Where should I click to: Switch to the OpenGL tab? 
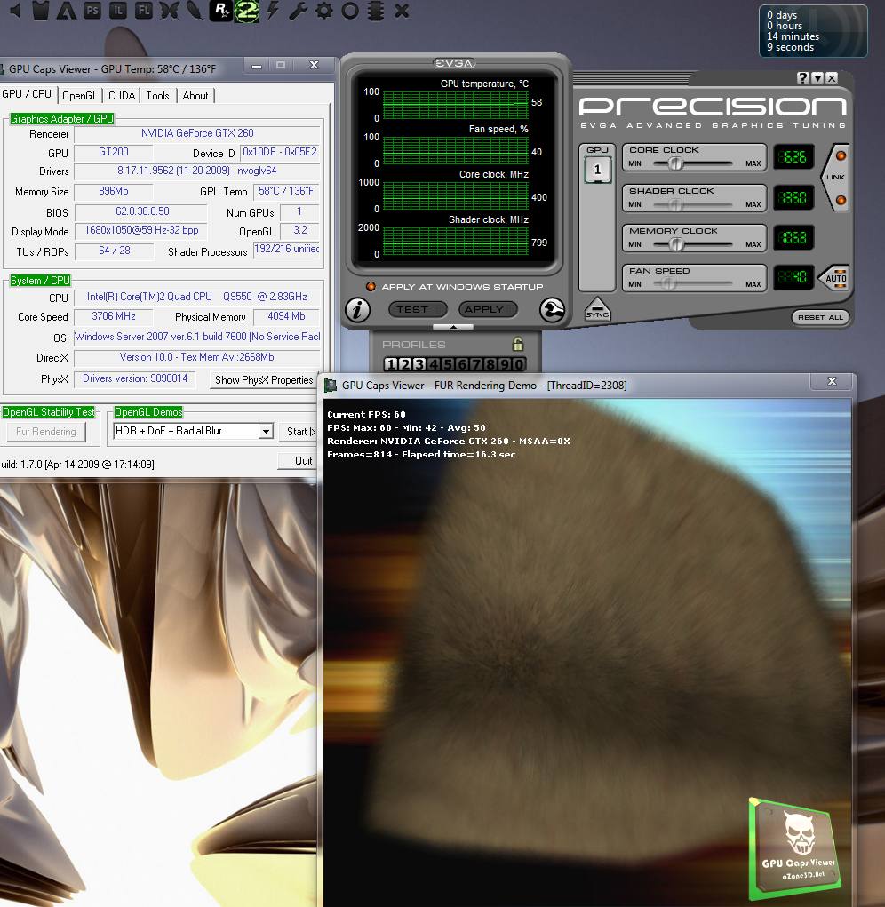coord(80,95)
